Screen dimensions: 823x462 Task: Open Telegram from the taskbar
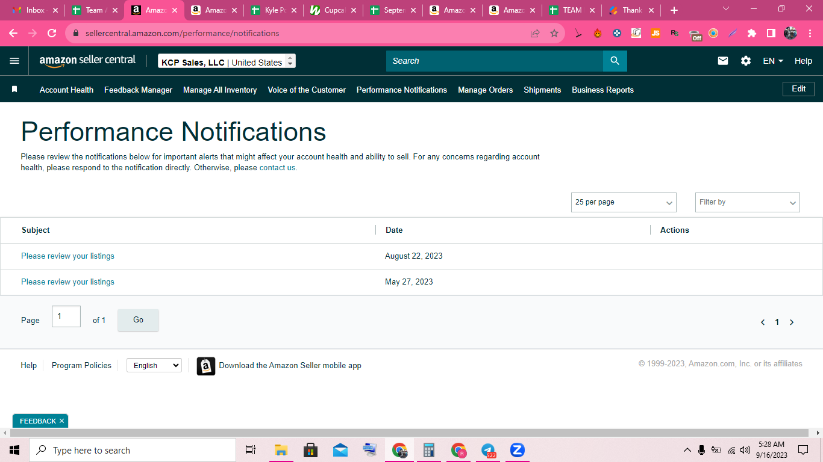[x=488, y=450]
